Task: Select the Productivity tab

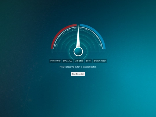Action: pos(55,61)
